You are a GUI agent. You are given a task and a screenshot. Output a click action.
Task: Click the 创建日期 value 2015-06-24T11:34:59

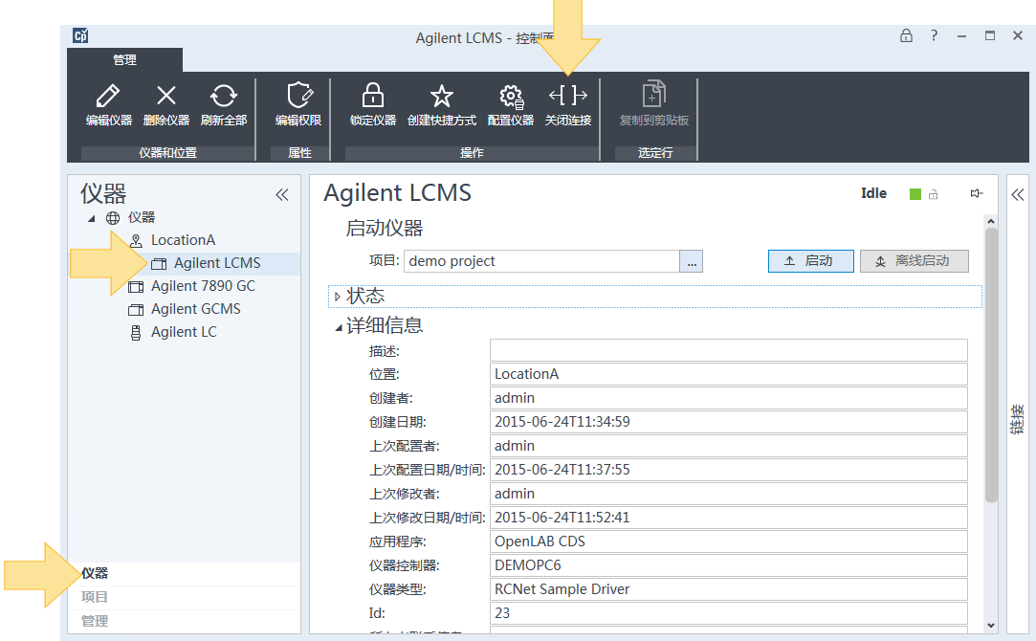click(x=729, y=422)
